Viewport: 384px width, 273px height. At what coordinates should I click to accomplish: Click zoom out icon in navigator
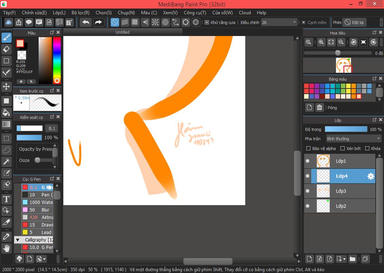341,42
